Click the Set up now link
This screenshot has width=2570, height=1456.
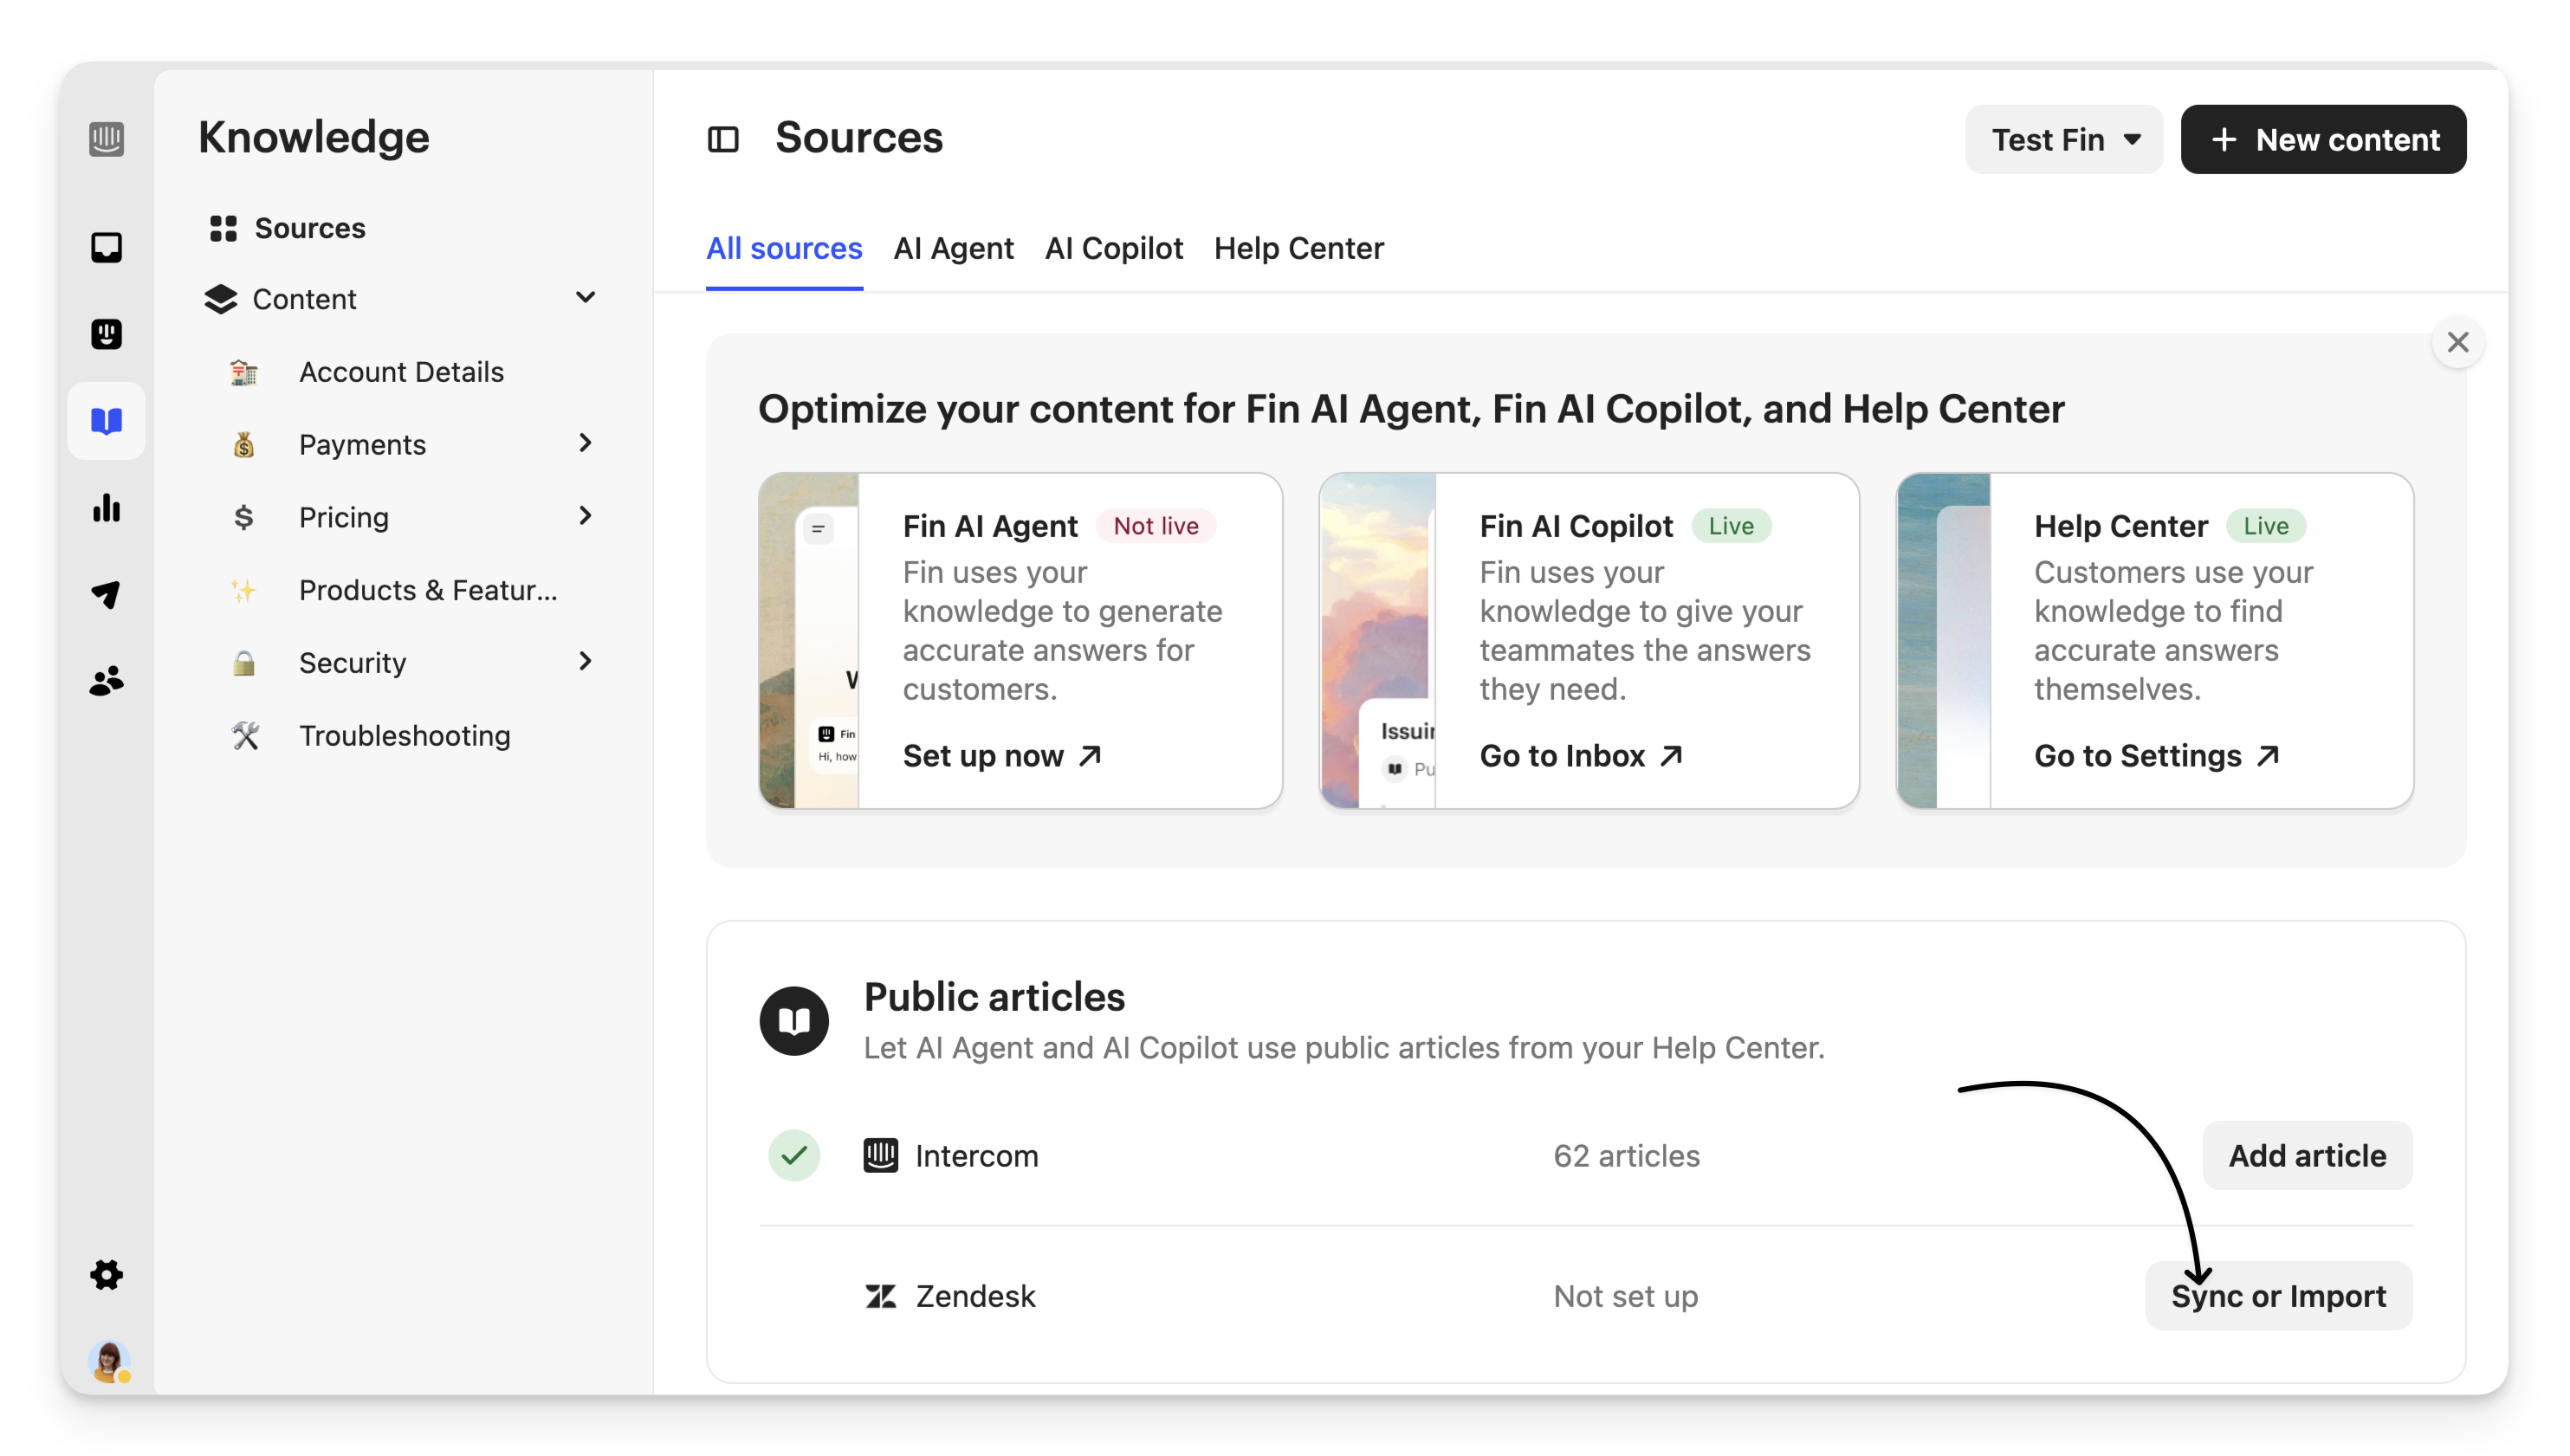(1001, 756)
